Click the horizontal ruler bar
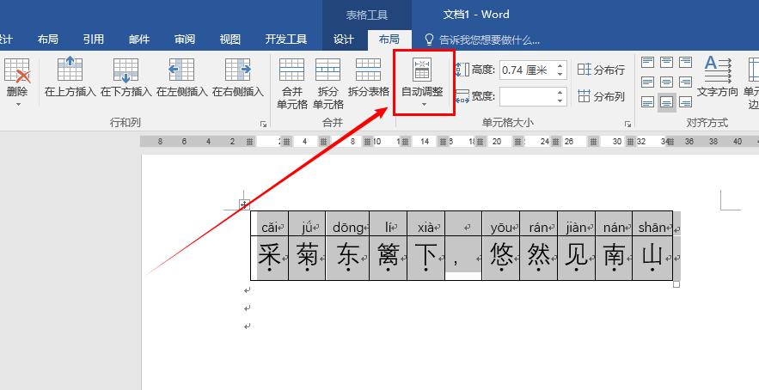759x390 pixels. coord(450,141)
